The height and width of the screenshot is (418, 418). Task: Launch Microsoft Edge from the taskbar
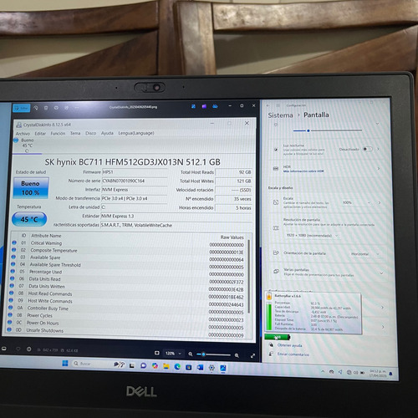coord(177,367)
